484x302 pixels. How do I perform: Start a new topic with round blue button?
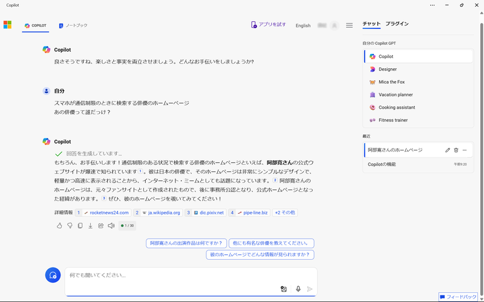coord(53,275)
